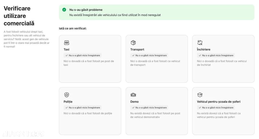
Task: Click the Demo car icon
Action: pos(133,95)
